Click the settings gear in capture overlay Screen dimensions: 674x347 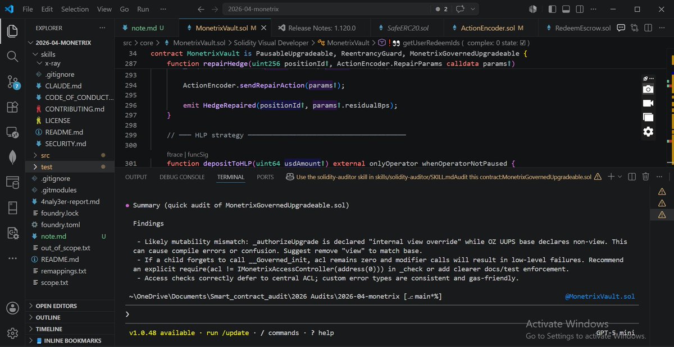(648, 132)
